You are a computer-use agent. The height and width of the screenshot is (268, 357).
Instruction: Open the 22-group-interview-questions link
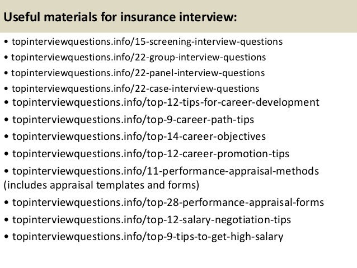(x=138, y=58)
